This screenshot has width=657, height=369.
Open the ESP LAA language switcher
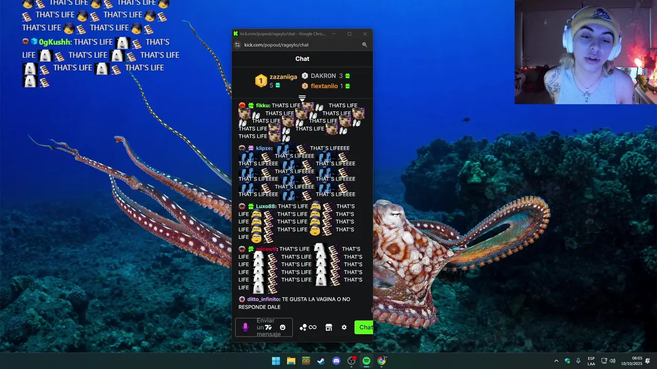point(591,361)
